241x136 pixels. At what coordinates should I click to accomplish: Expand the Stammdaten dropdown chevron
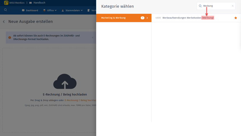point(82,10)
